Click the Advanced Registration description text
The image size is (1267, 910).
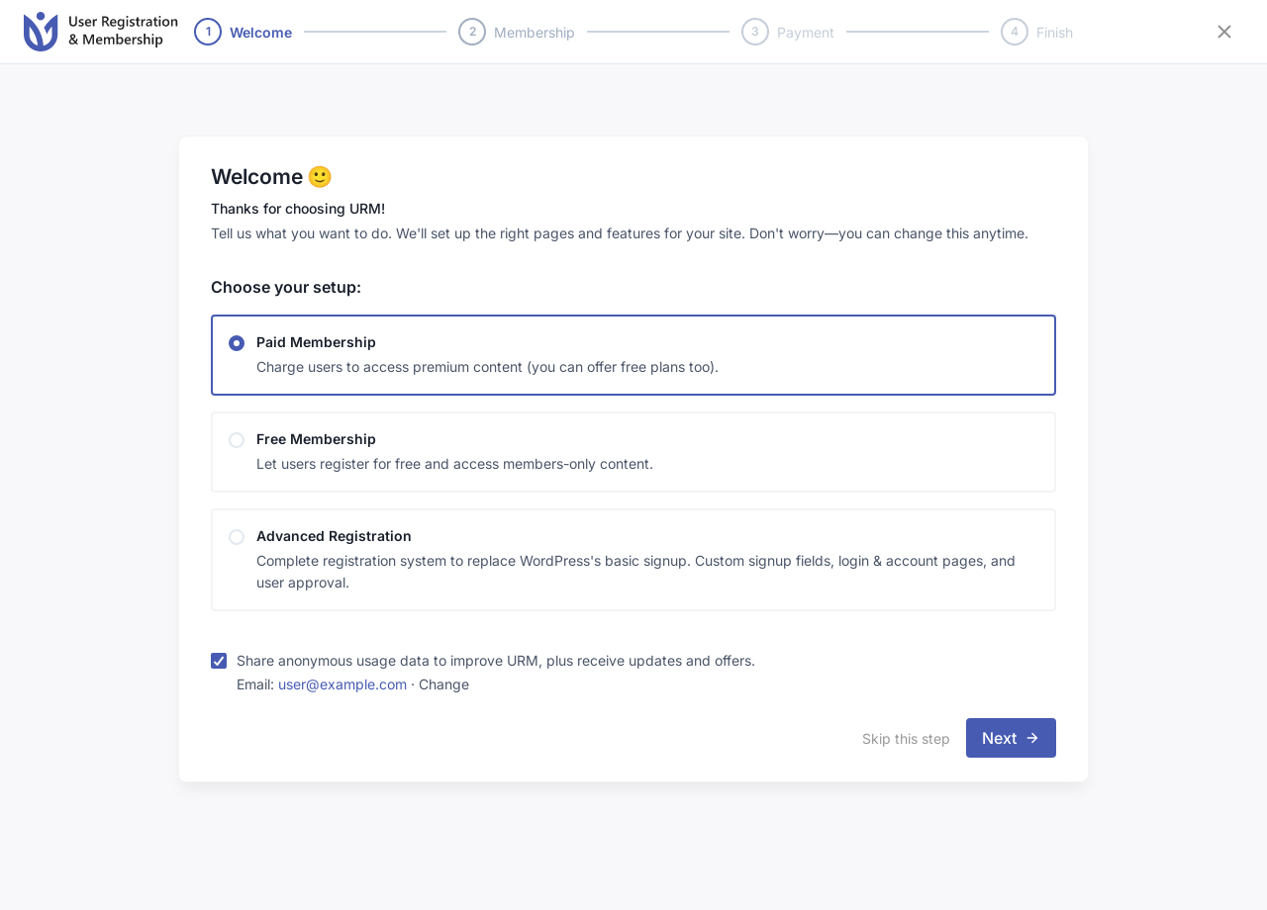[635, 572]
